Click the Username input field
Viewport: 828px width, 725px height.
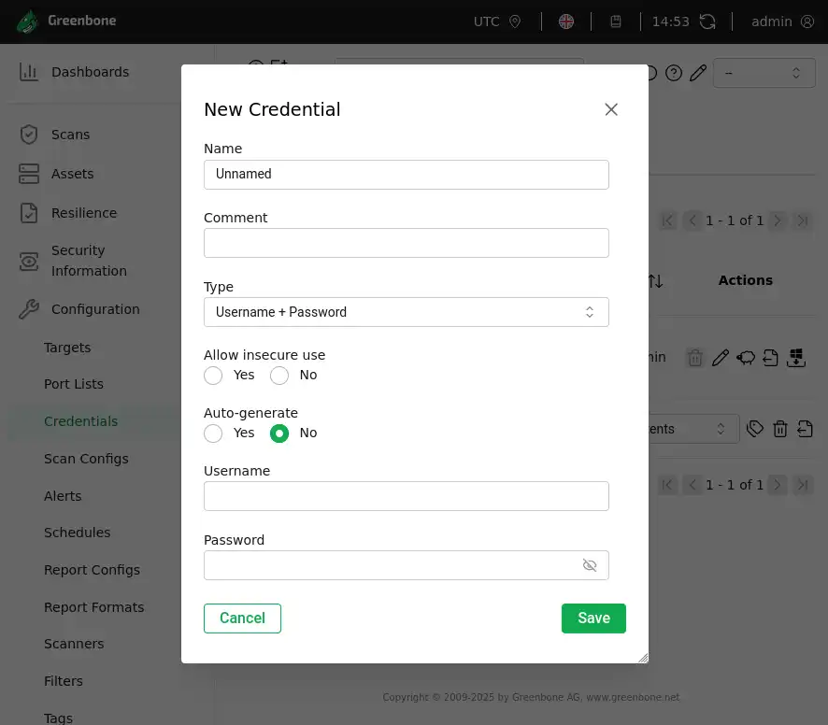(406, 496)
